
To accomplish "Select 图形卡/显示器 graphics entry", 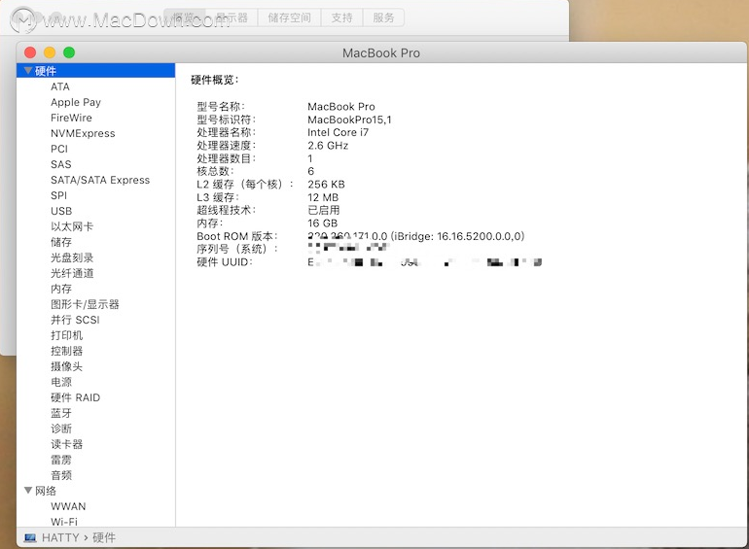I will pos(85,304).
